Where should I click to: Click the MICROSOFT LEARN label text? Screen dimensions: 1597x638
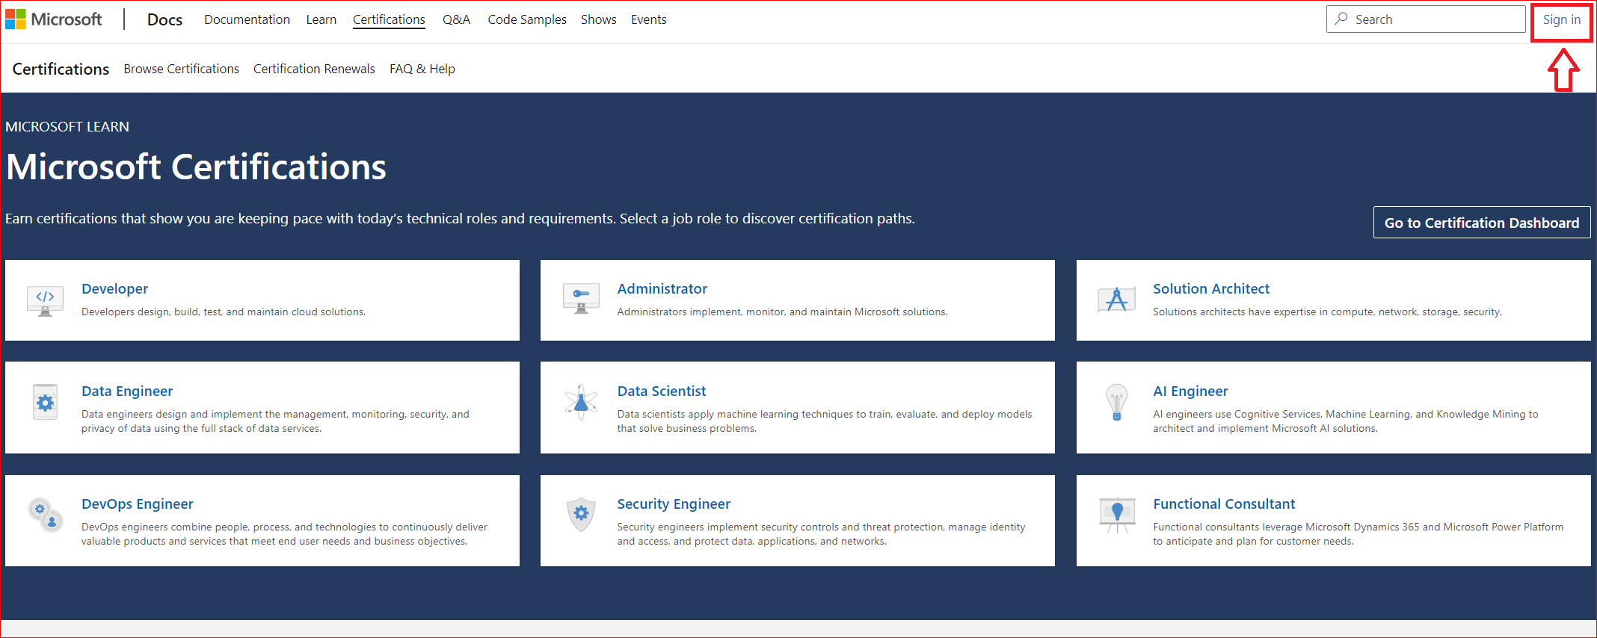(x=67, y=127)
